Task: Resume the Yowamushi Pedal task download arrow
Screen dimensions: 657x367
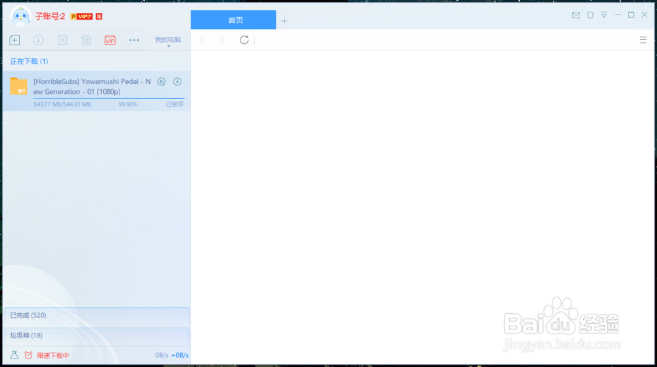Action: point(177,81)
